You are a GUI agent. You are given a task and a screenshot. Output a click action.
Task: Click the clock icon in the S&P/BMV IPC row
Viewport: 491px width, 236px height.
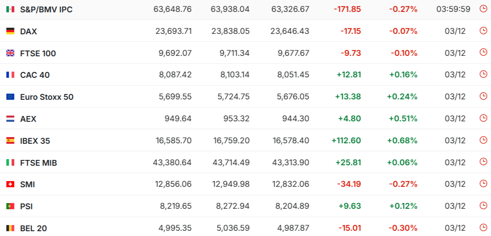[483, 9]
